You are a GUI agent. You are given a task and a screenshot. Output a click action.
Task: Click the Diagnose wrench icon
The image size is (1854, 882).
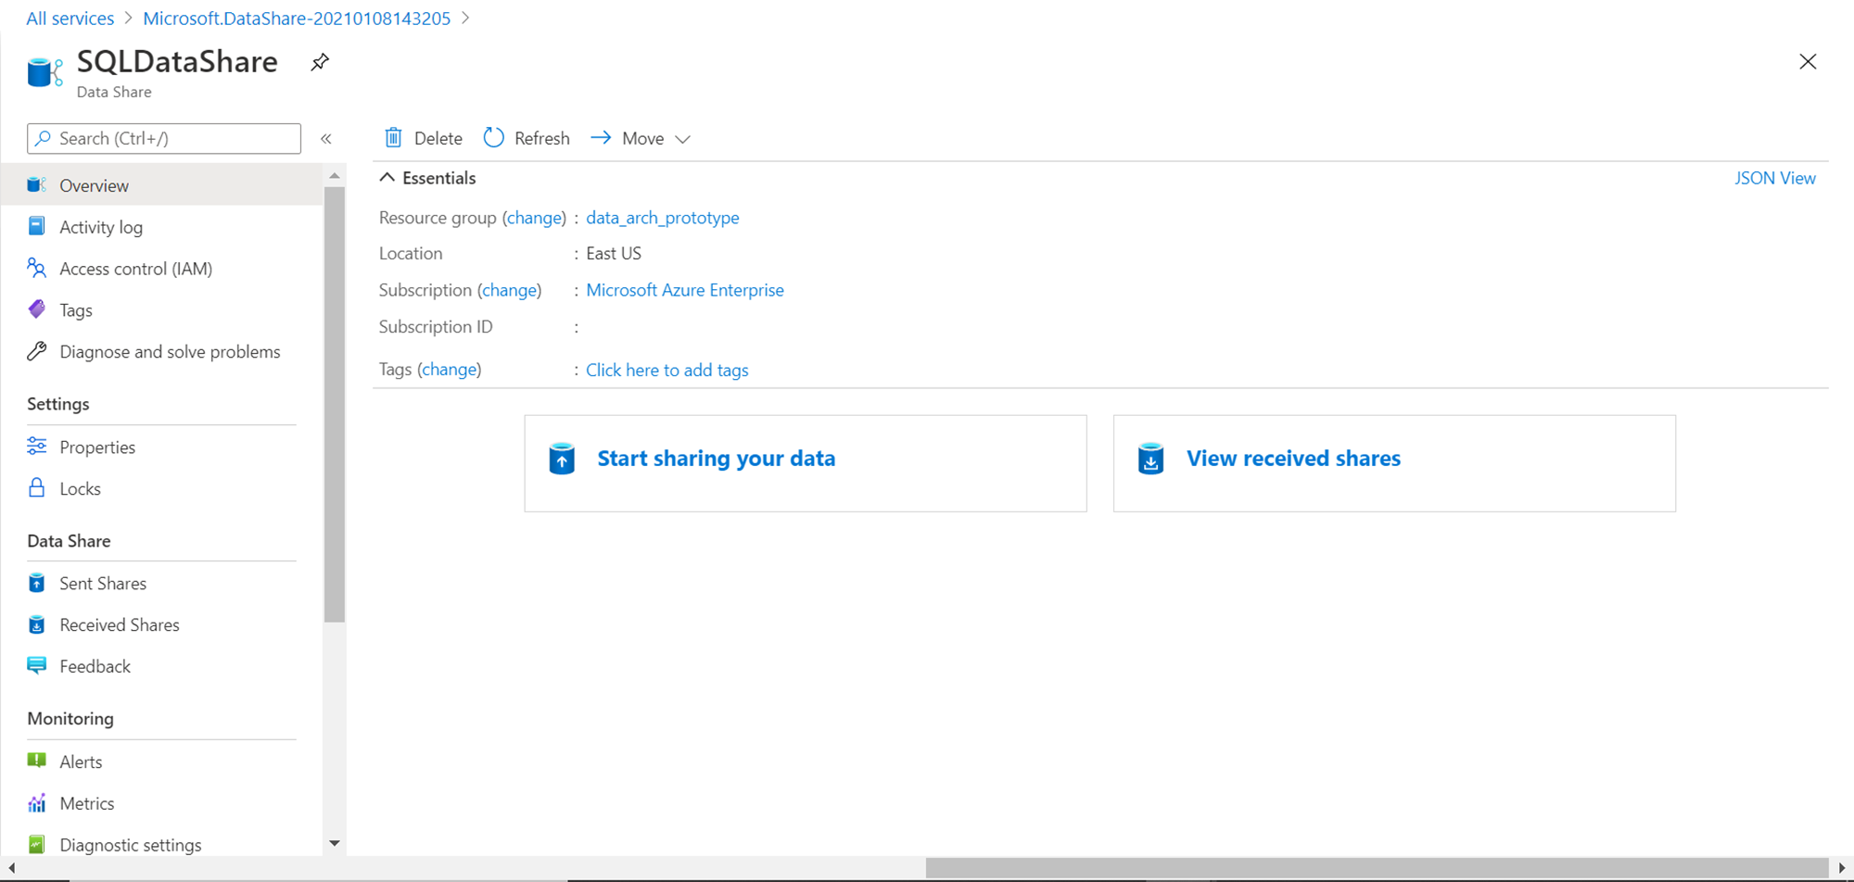coord(37,351)
